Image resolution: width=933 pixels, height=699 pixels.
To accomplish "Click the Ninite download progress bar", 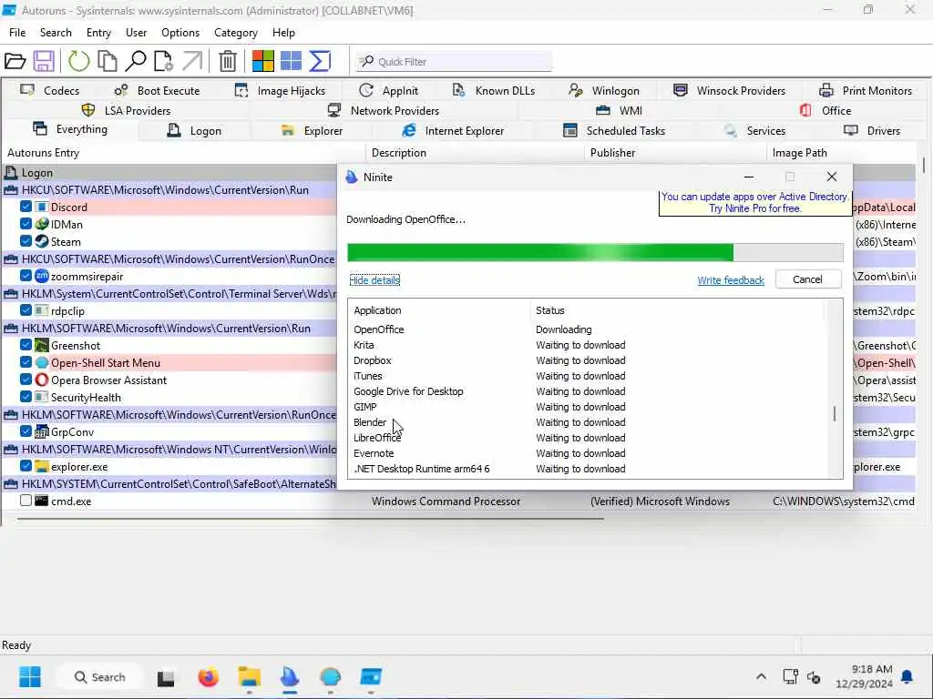I will tap(595, 252).
